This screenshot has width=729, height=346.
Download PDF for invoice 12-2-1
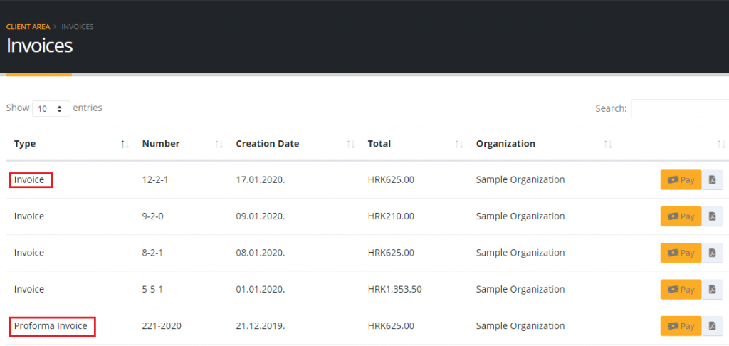(713, 180)
